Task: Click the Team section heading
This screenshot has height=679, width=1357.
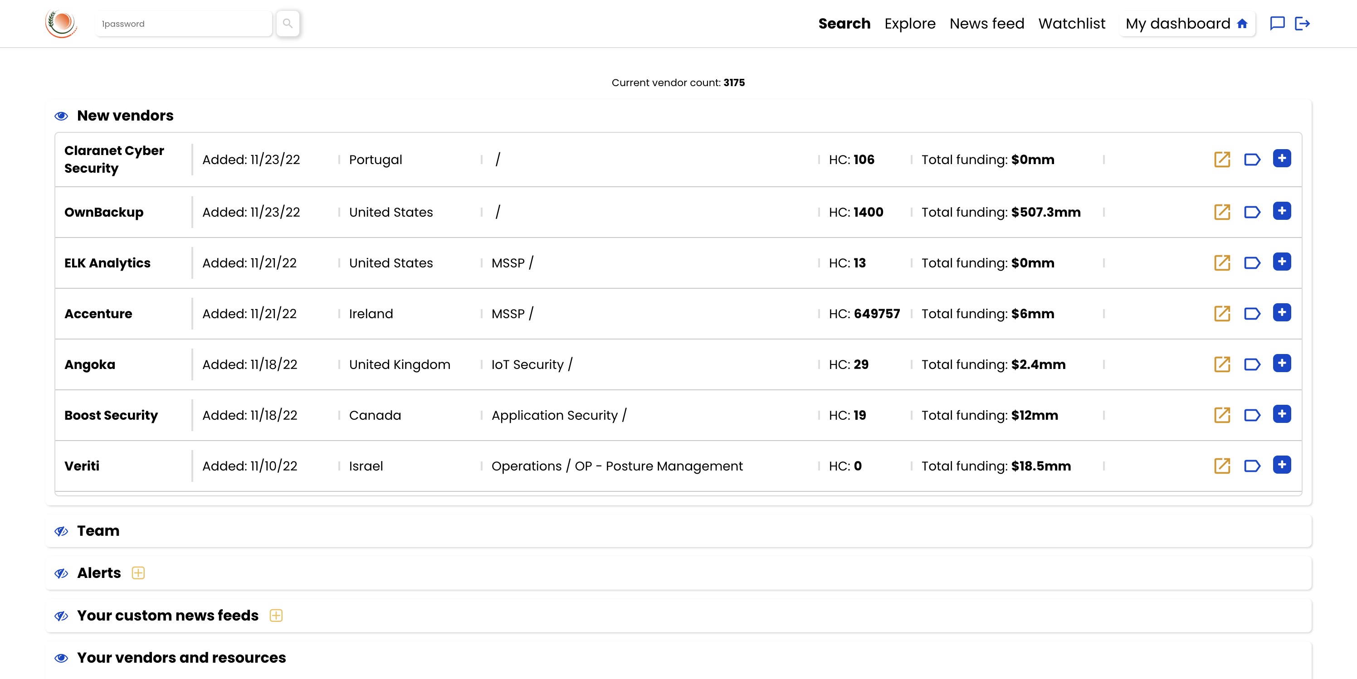Action: pyautogui.click(x=98, y=531)
